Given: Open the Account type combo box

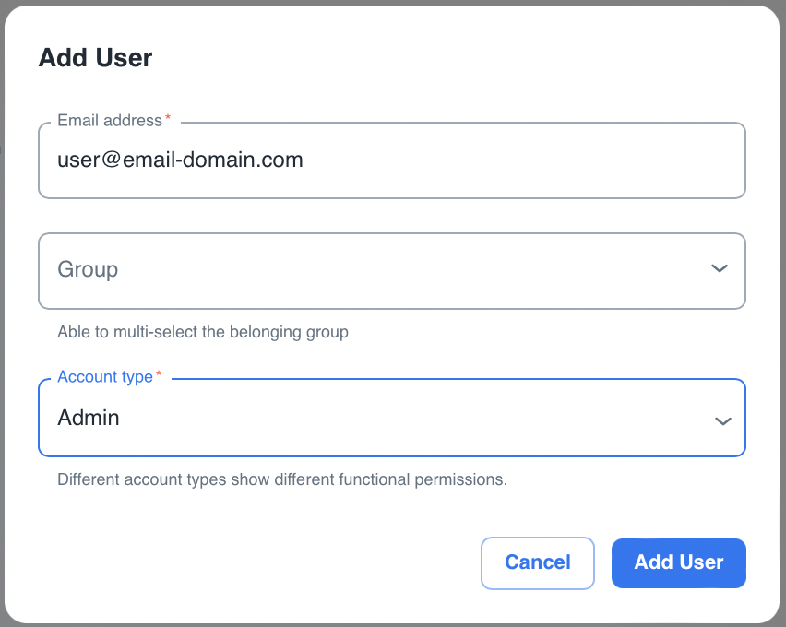Looking at the screenshot, I should point(391,418).
